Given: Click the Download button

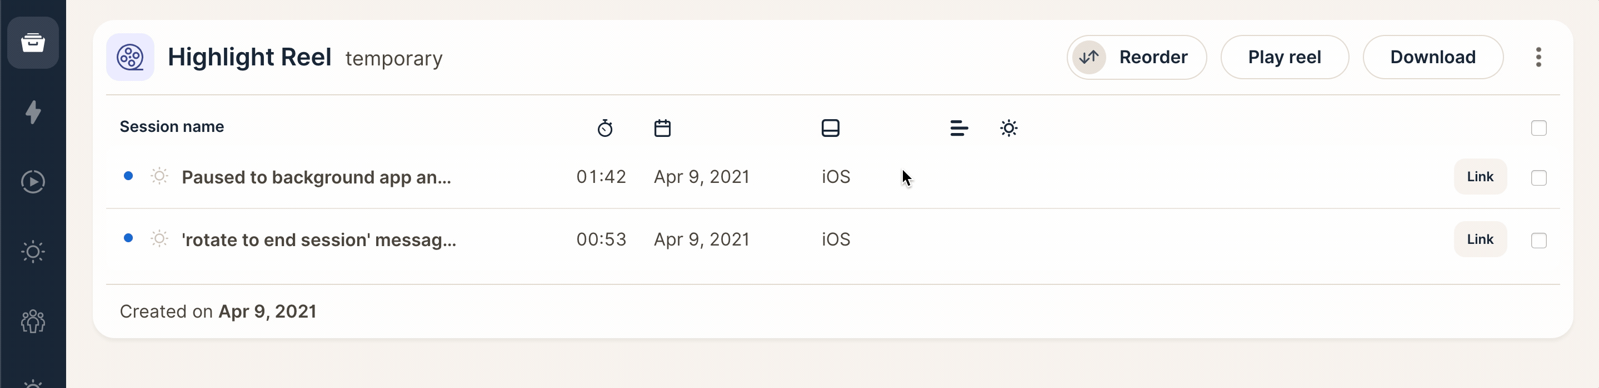Looking at the screenshot, I should point(1433,58).
